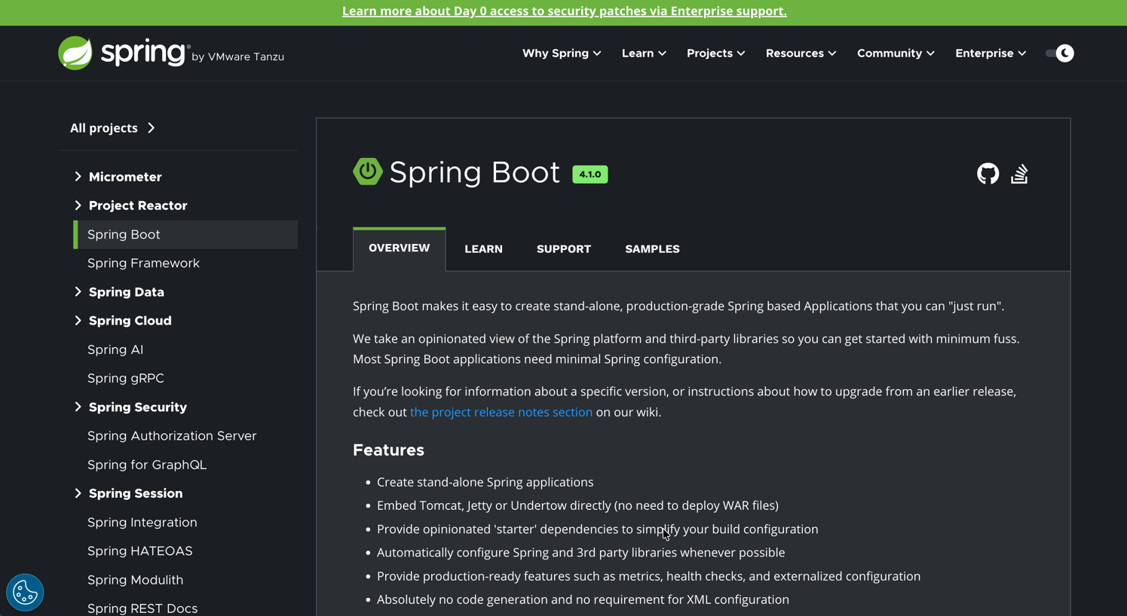Open Spring Authorization Server project

tap(172, 436)
